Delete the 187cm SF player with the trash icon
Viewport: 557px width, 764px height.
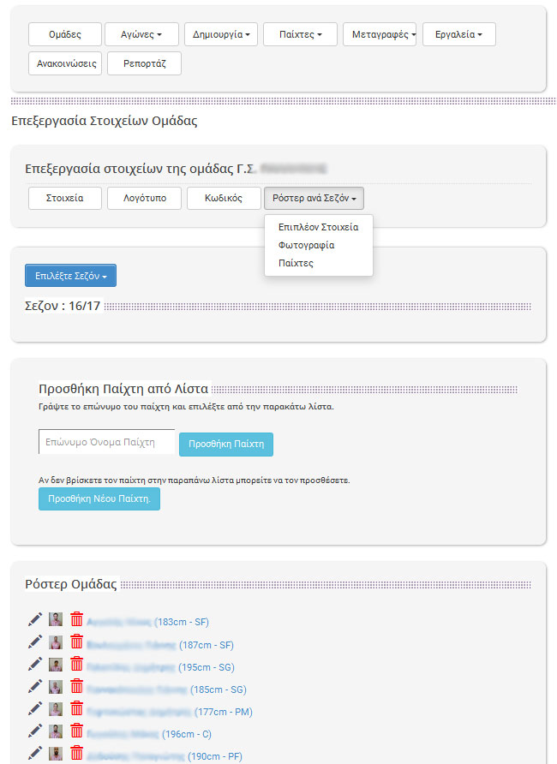point(76,642)
